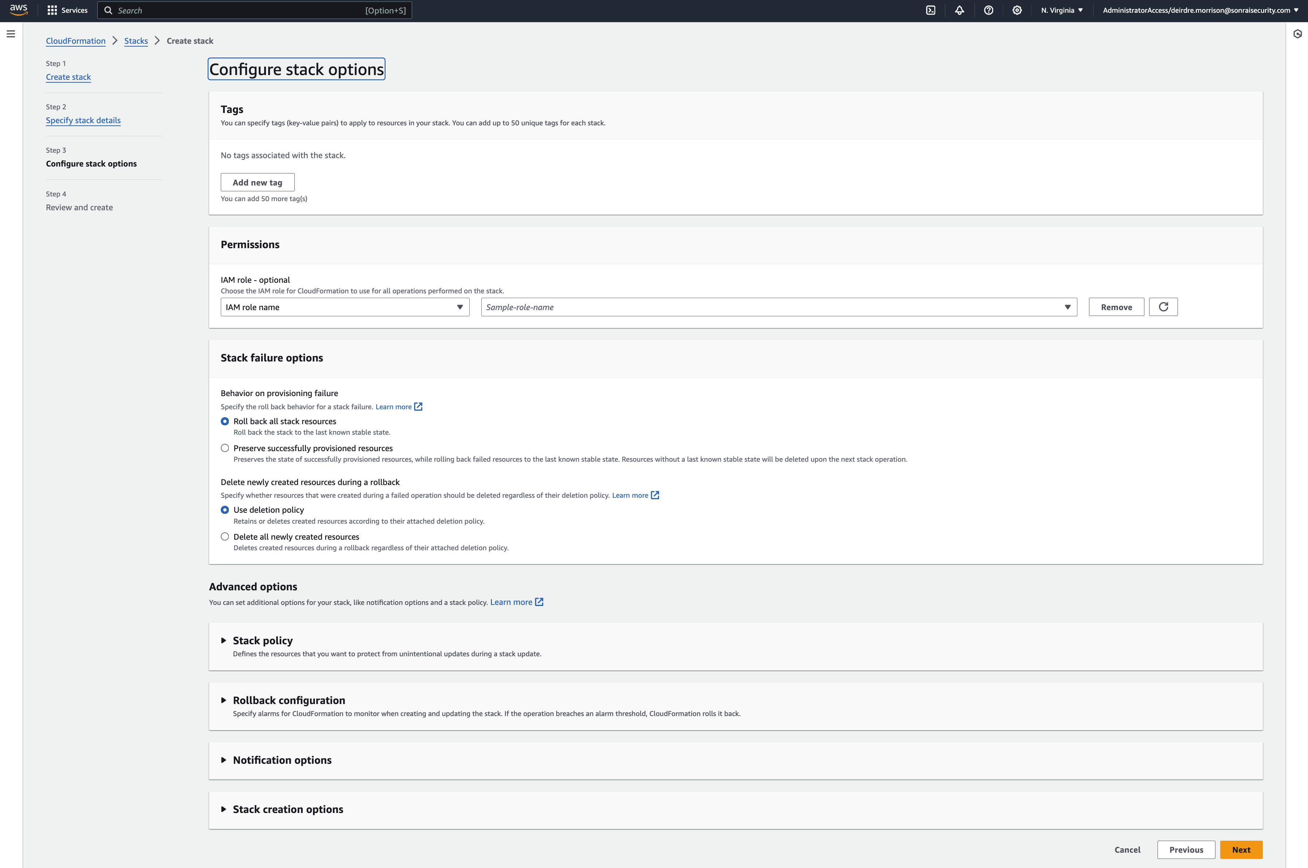The width and height of the screenshot is (1308, 868).
Task: Click the external link icon beside provisioning failure Learn more
Action: tap(419, 406)
